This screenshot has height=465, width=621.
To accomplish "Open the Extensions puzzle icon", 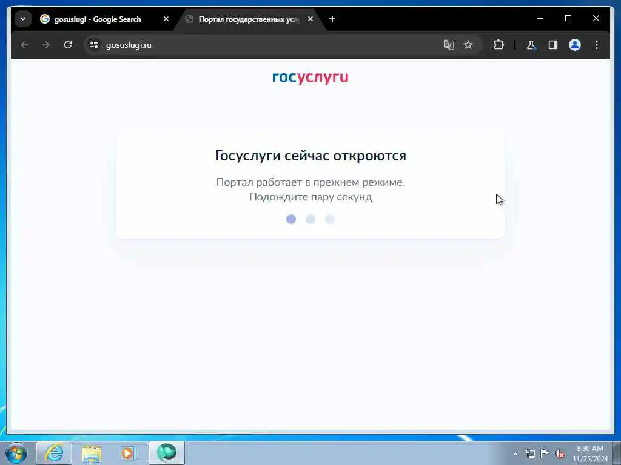I will [498, 45].
